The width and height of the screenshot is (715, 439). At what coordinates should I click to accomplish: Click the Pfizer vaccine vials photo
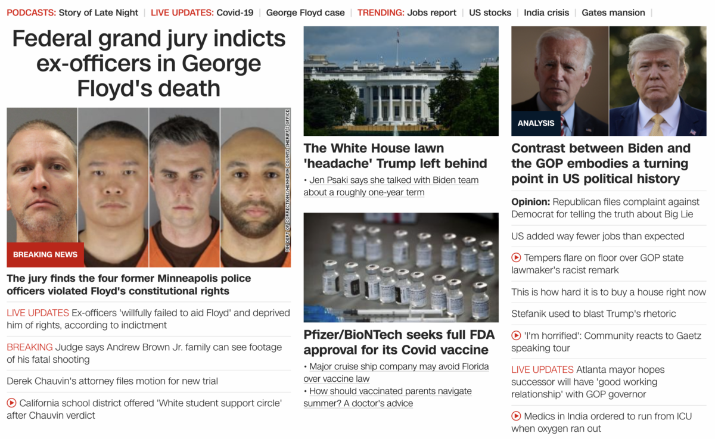point(401,267)
